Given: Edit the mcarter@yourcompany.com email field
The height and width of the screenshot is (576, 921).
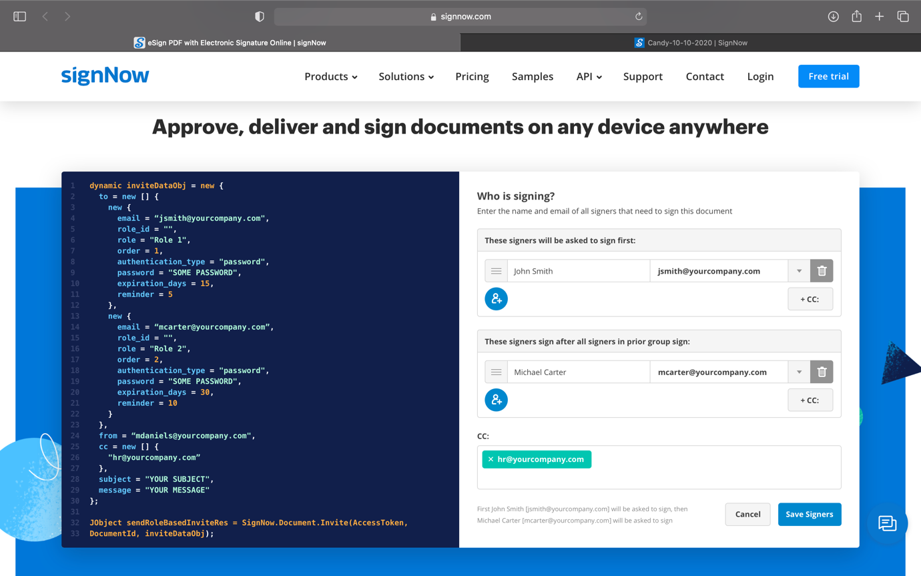Looking at the screenshot, I should pos(719,372).
